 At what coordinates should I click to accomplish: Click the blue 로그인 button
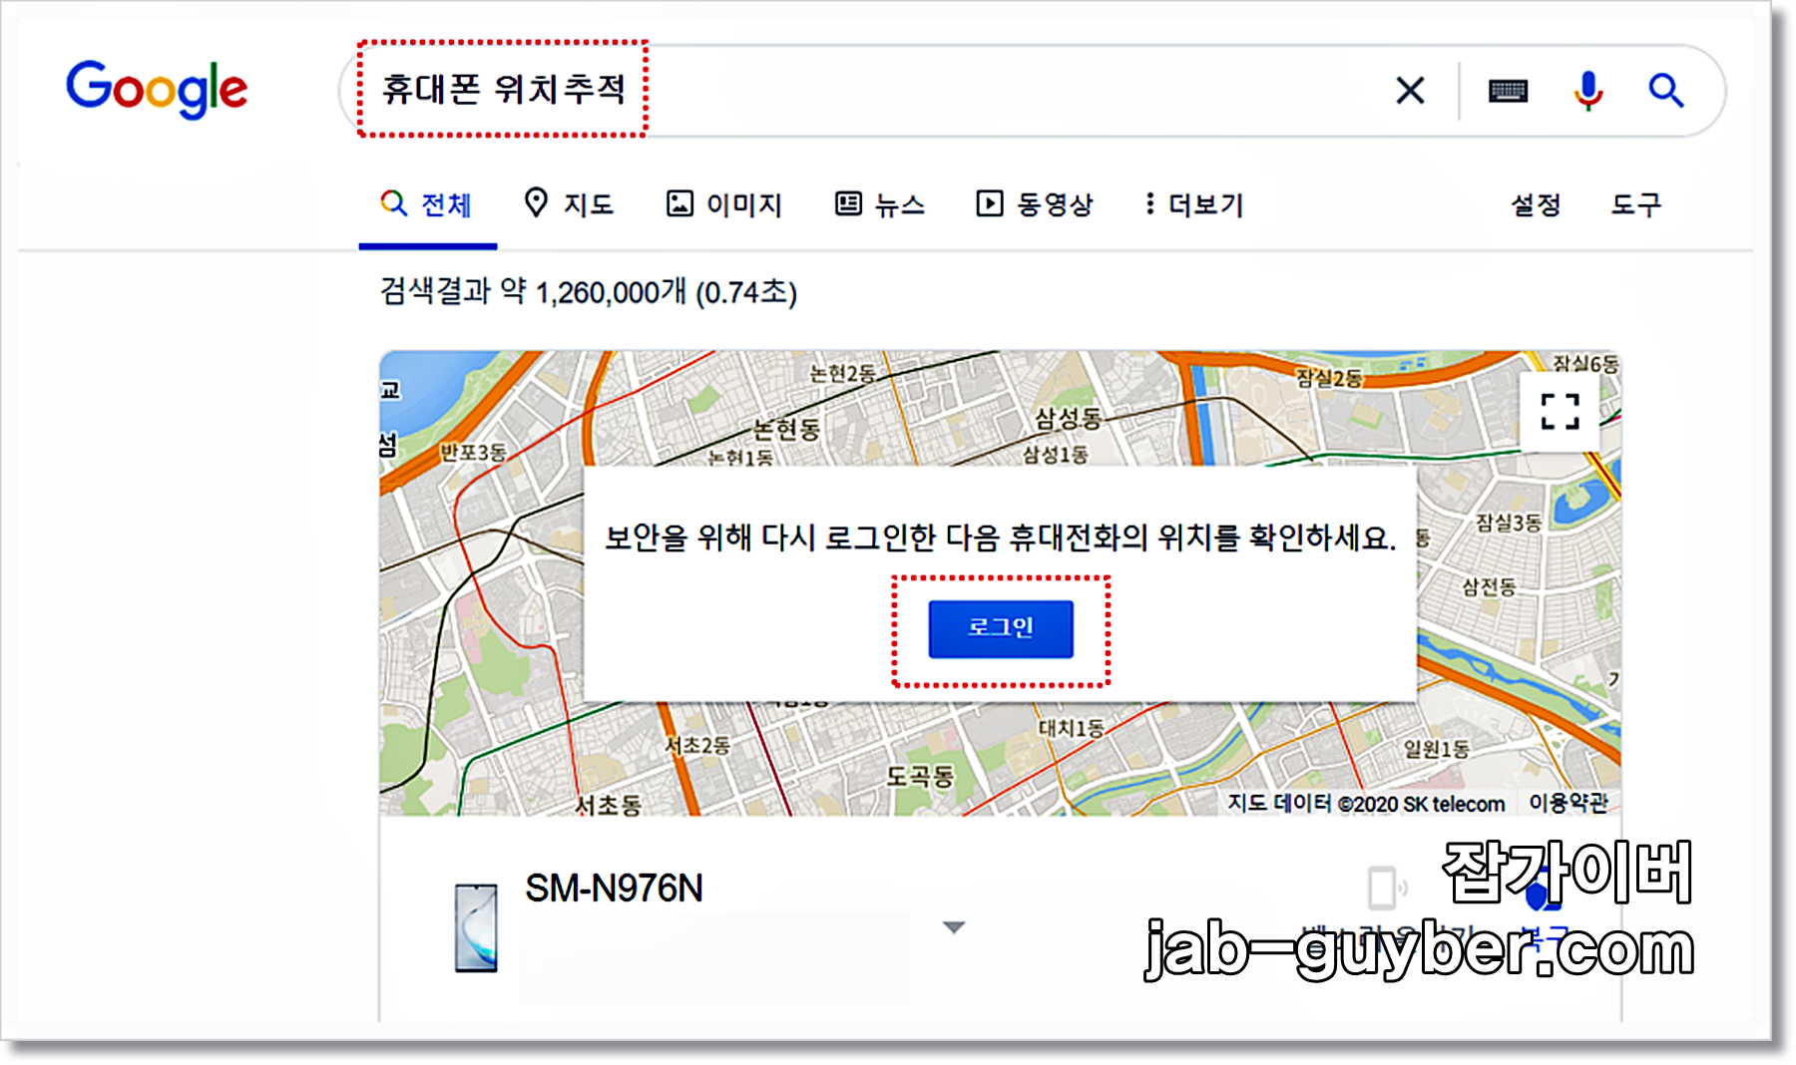click(x=1001, y=628)
